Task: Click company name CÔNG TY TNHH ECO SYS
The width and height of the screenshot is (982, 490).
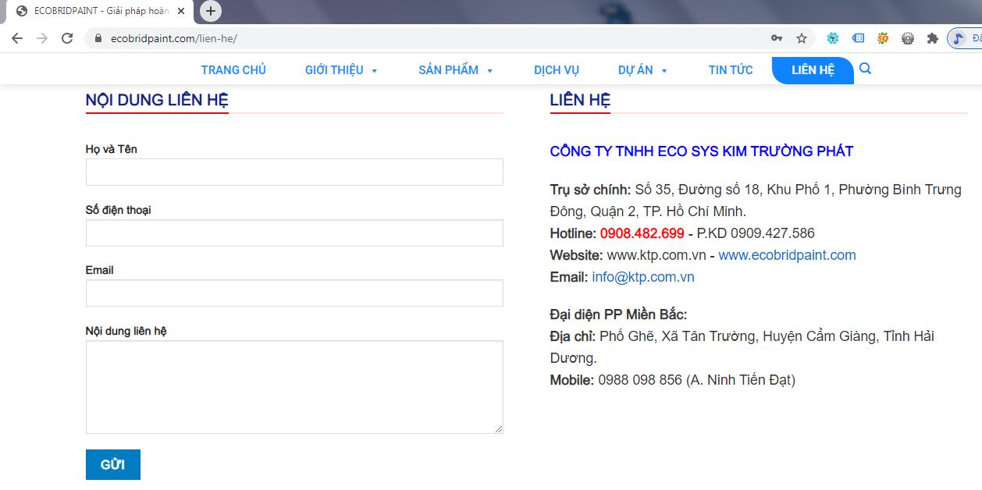Action: [x=702, y=151]
